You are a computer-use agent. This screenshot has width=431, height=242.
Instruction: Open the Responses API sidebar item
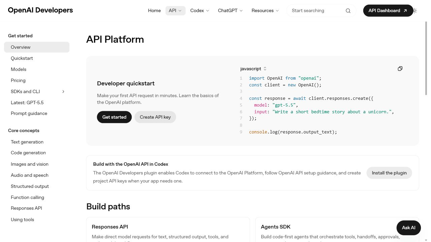[37, 208]
